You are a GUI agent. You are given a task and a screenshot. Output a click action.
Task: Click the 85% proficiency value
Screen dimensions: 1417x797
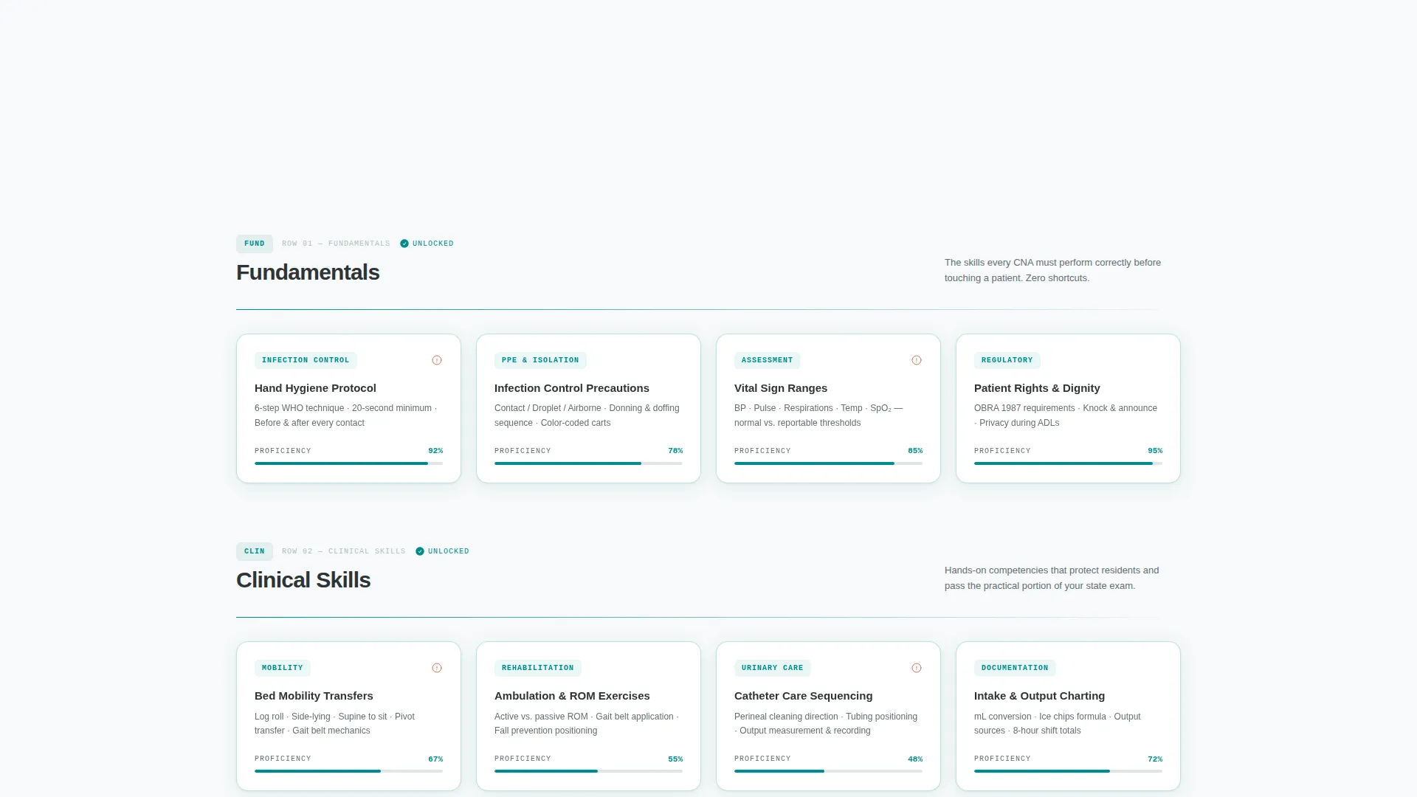[x=915, y=451]
